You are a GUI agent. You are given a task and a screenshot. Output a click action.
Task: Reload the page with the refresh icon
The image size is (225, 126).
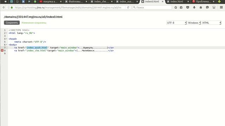click(128, 7)
